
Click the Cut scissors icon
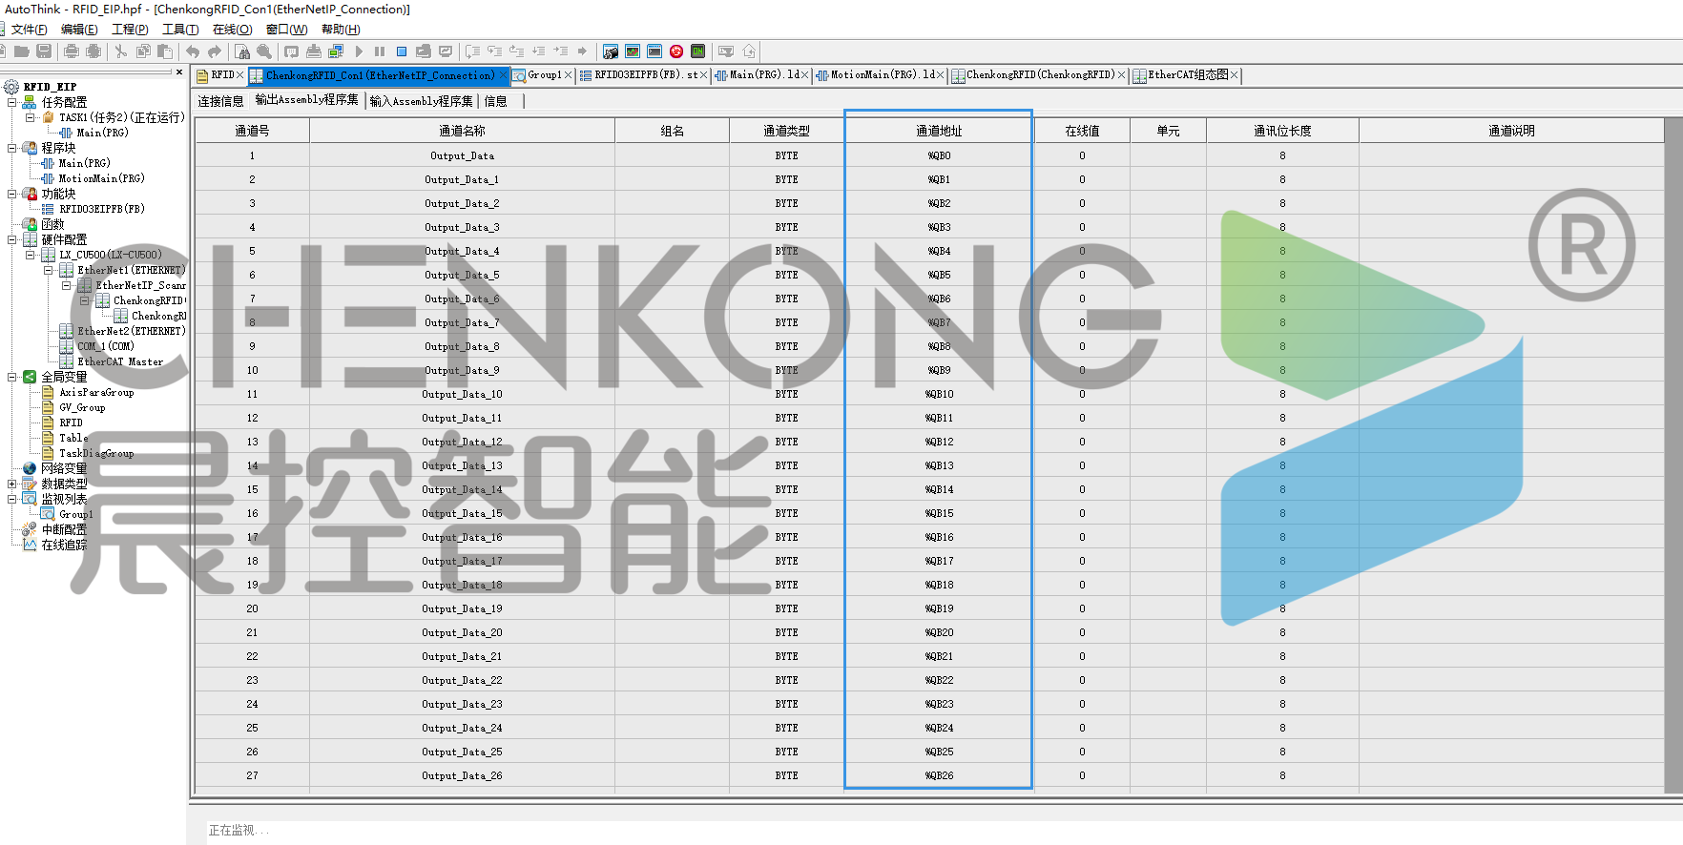click(121, 52)
